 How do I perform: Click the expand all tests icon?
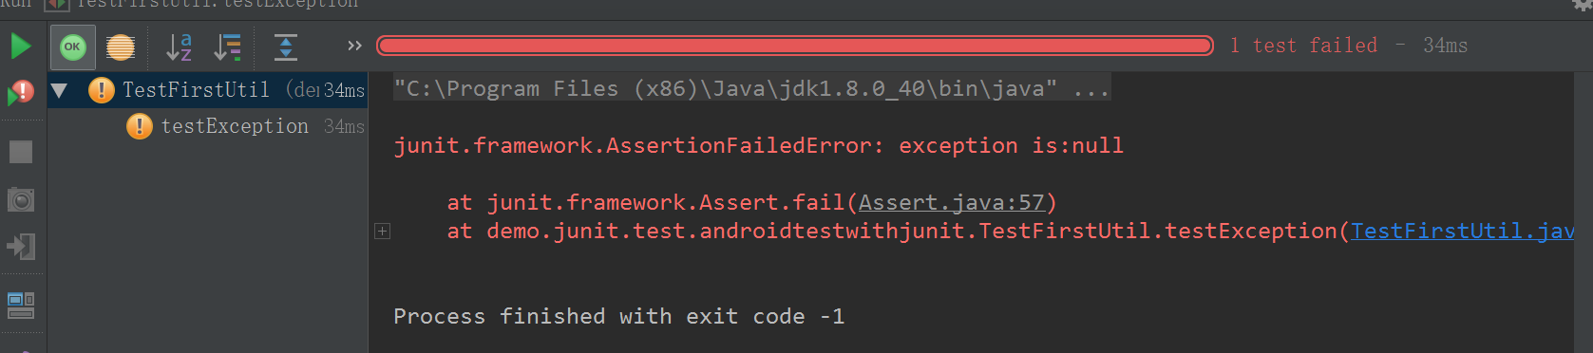pos(286,46)
